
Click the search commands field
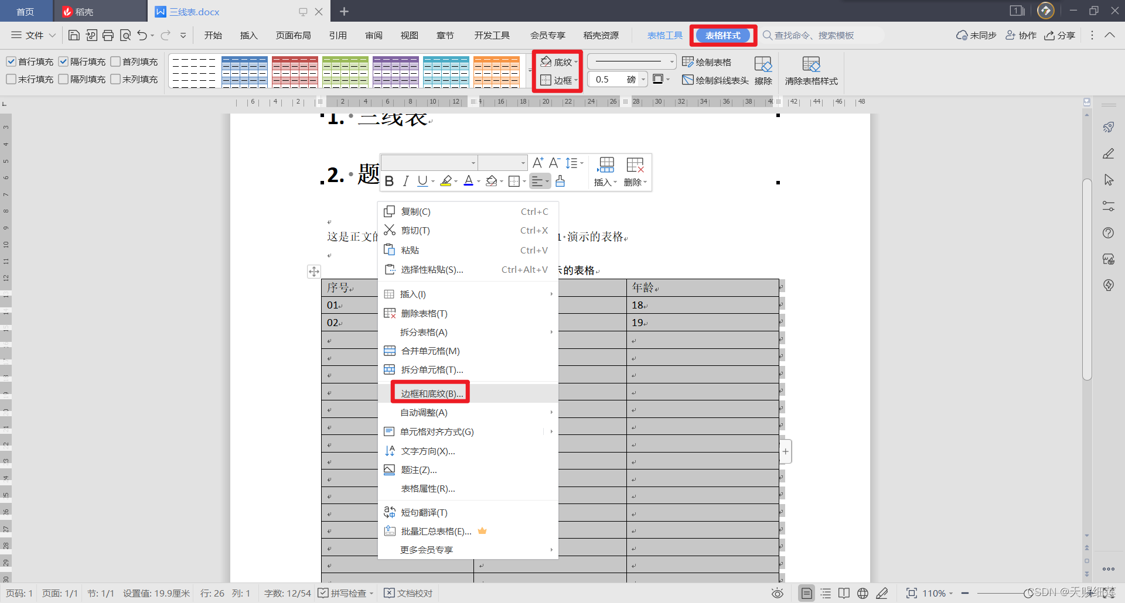pyautogui.click(x=822, y=35)
